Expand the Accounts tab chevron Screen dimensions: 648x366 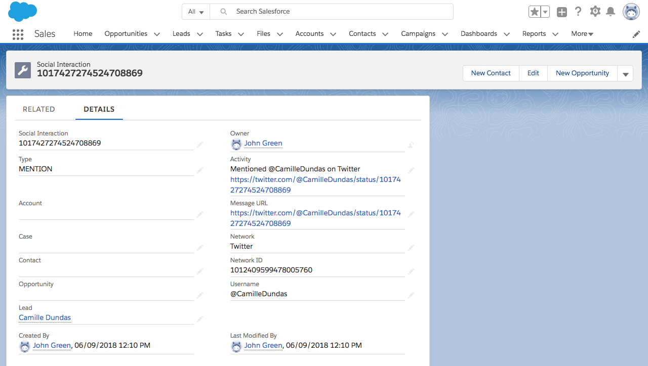click(x=333, y=34)
